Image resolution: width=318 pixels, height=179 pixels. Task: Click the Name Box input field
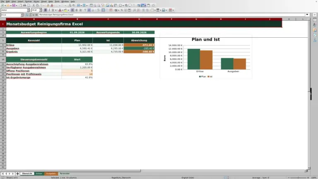pos(10,15)
